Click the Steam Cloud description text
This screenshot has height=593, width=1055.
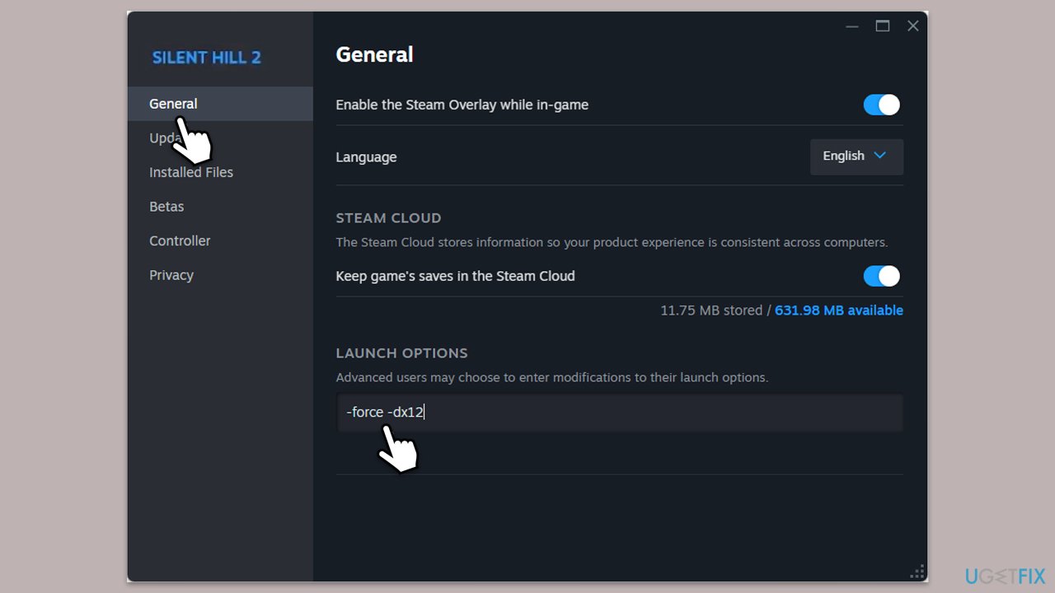pos(612,243)
